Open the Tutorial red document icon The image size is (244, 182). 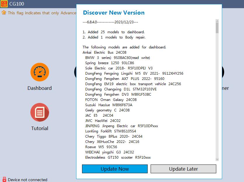(40, 112)
